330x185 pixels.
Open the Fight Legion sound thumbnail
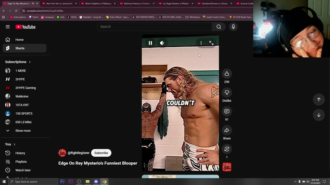[227, 167]
